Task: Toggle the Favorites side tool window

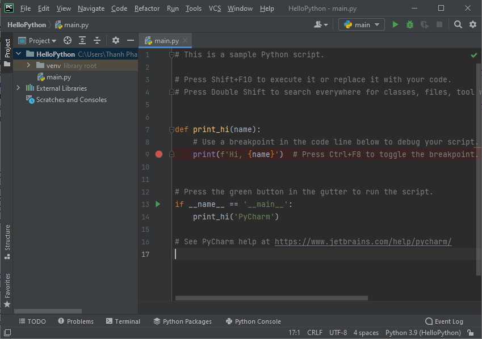Action: coord(7,290)
